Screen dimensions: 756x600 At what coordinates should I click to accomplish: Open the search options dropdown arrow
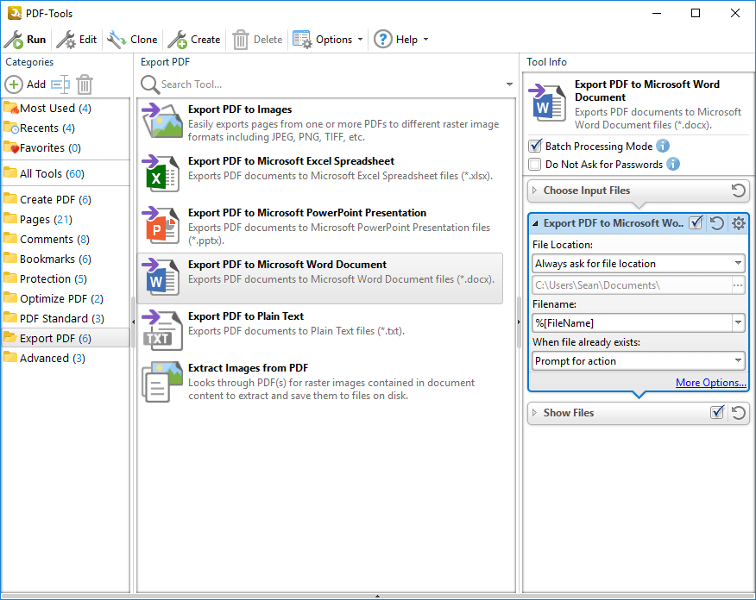[509, 84]
